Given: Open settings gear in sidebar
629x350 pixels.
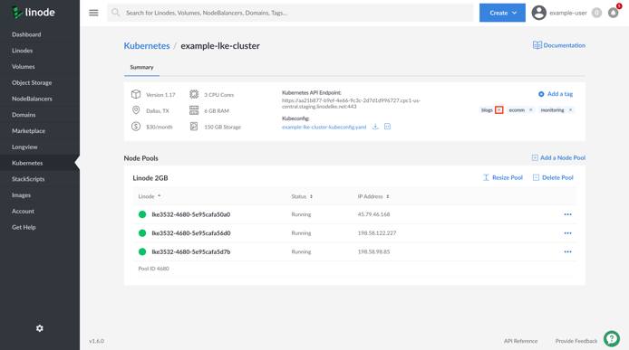Looking at the screenshot, I should 39,328.
